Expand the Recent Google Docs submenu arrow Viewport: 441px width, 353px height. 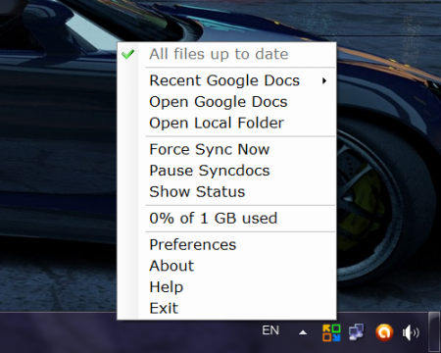tap(324, 80)
